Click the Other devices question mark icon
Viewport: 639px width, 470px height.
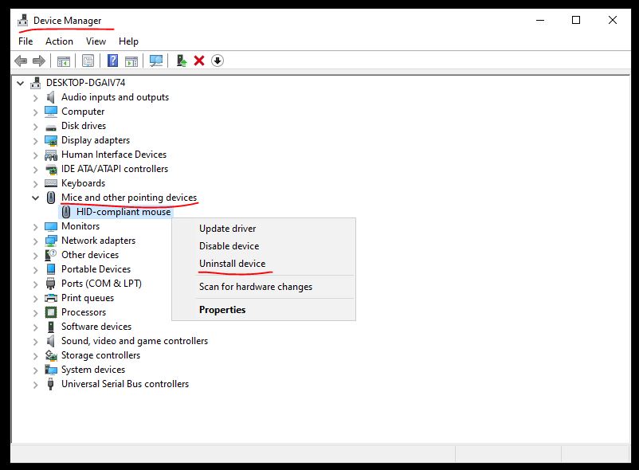[50, 255]
